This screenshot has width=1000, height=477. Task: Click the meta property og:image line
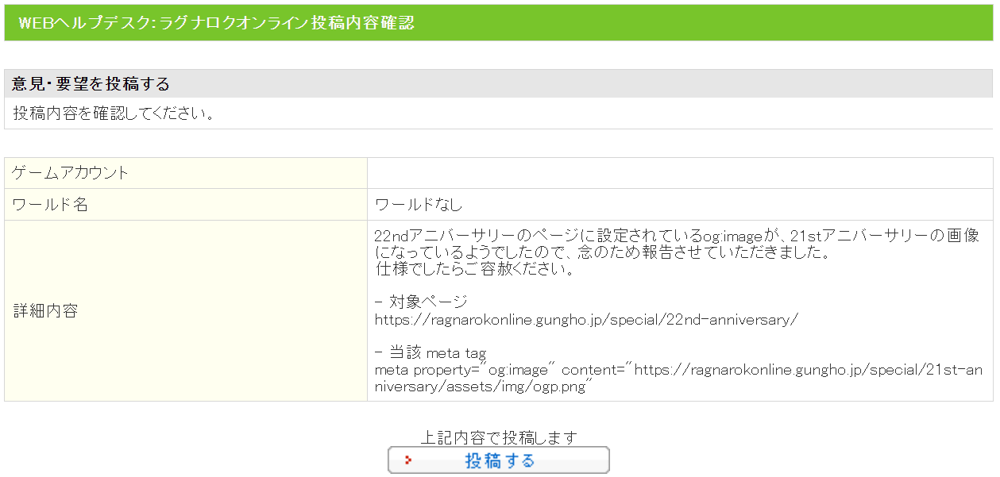point(677,370)
